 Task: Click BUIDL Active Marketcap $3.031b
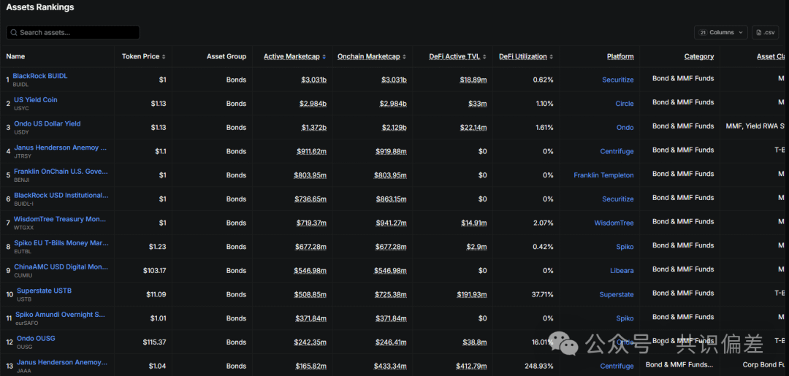pos(313,80)
